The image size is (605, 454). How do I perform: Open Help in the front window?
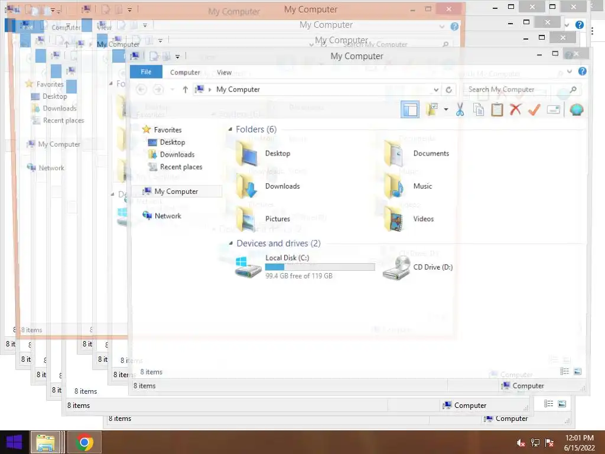tap(582, 72)
